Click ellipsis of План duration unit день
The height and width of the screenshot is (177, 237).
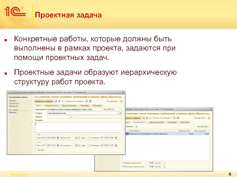click(89, 138)
